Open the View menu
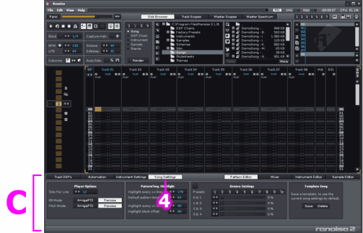This screenshot has width=363, height=233. (70, 10)
